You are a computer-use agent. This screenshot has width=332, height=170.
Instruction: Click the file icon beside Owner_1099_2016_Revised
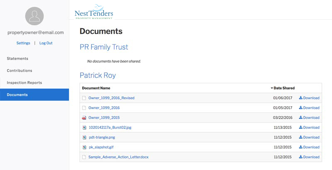tap(84, 98)
